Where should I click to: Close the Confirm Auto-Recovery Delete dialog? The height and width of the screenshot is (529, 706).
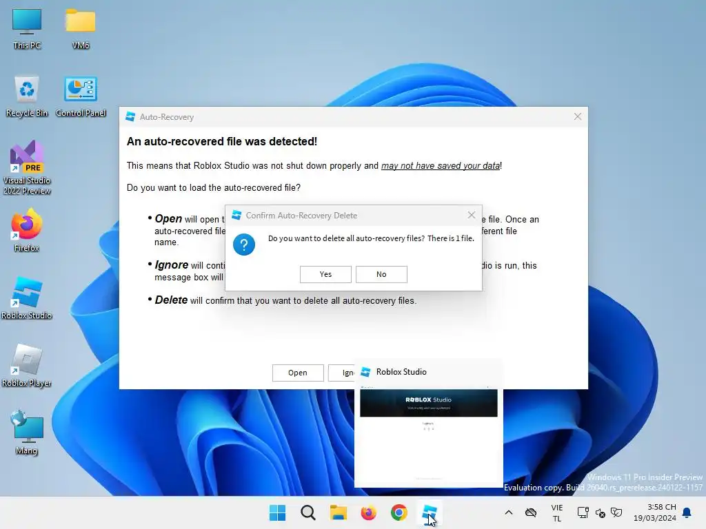pos(472,215)
